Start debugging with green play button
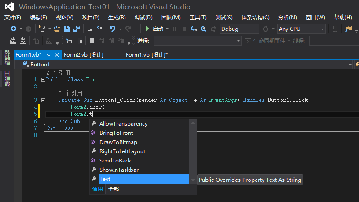This screenshot has width=359, height=202. pos(147,29)
